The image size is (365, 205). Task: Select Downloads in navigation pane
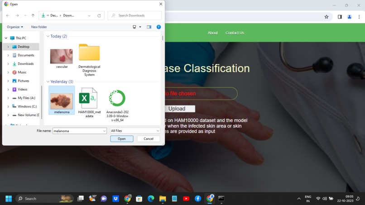click(26, 64)
